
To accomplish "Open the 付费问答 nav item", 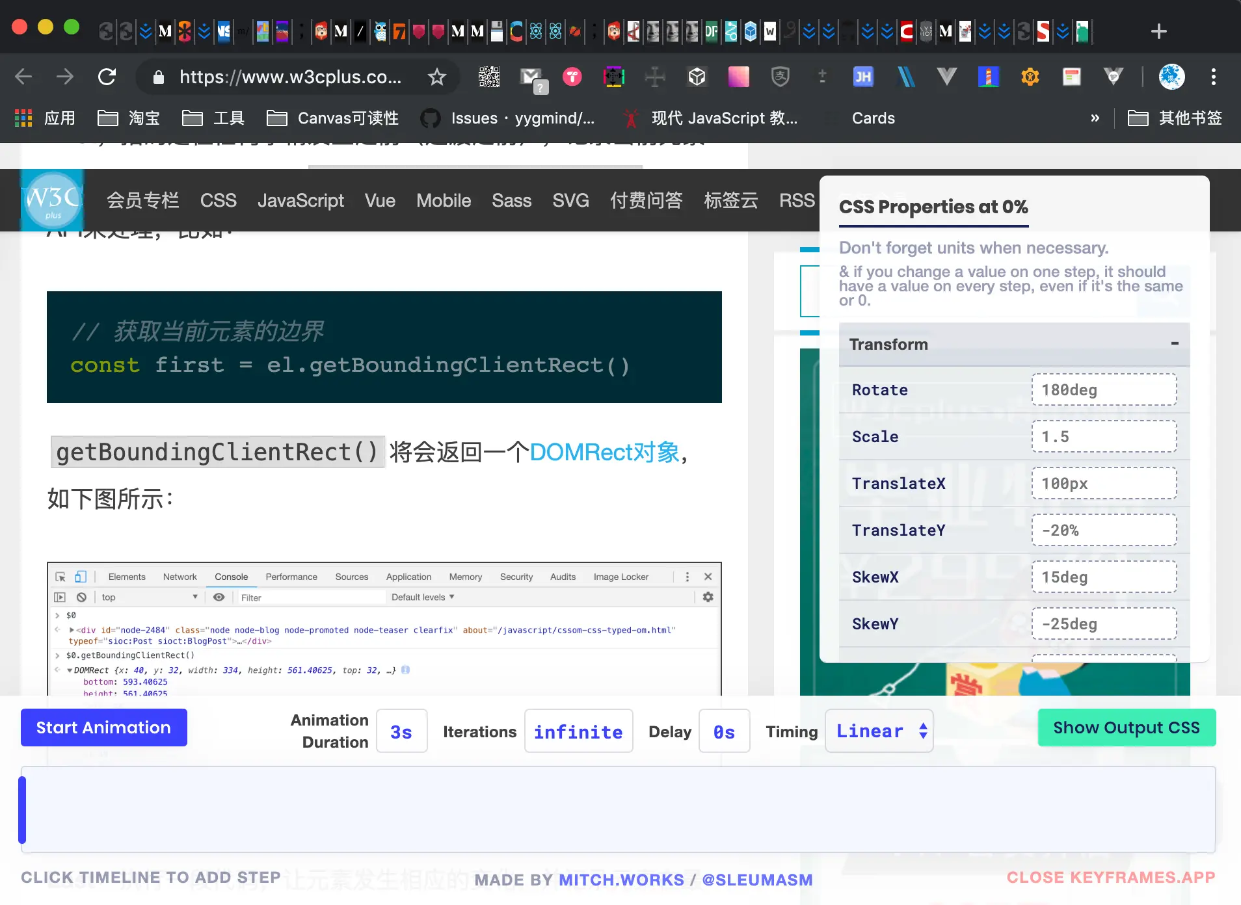I will pyautogui.click(x=647, y=200).
